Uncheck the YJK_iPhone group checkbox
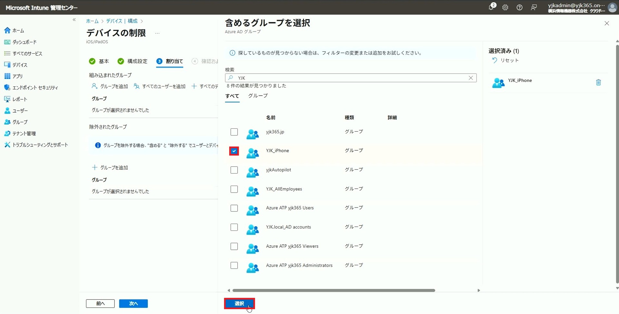This screenshot has height=314, width=619. tap(234, 151)
